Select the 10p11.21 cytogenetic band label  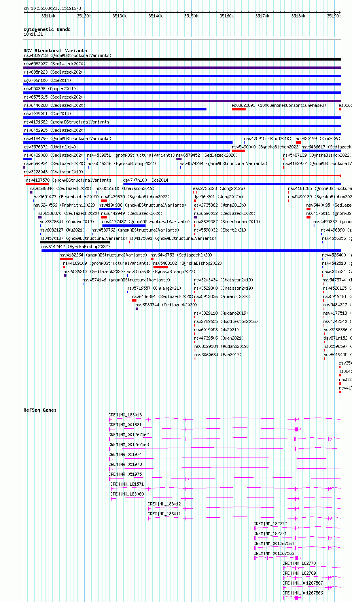coord(33,34)
